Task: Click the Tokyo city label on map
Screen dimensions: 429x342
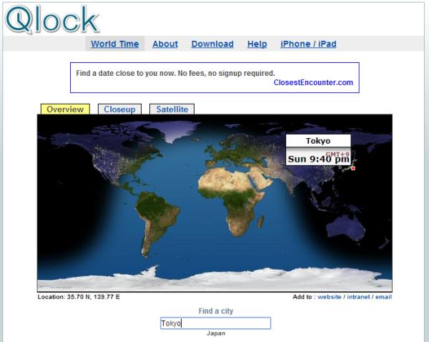Action: click(318, 141)
